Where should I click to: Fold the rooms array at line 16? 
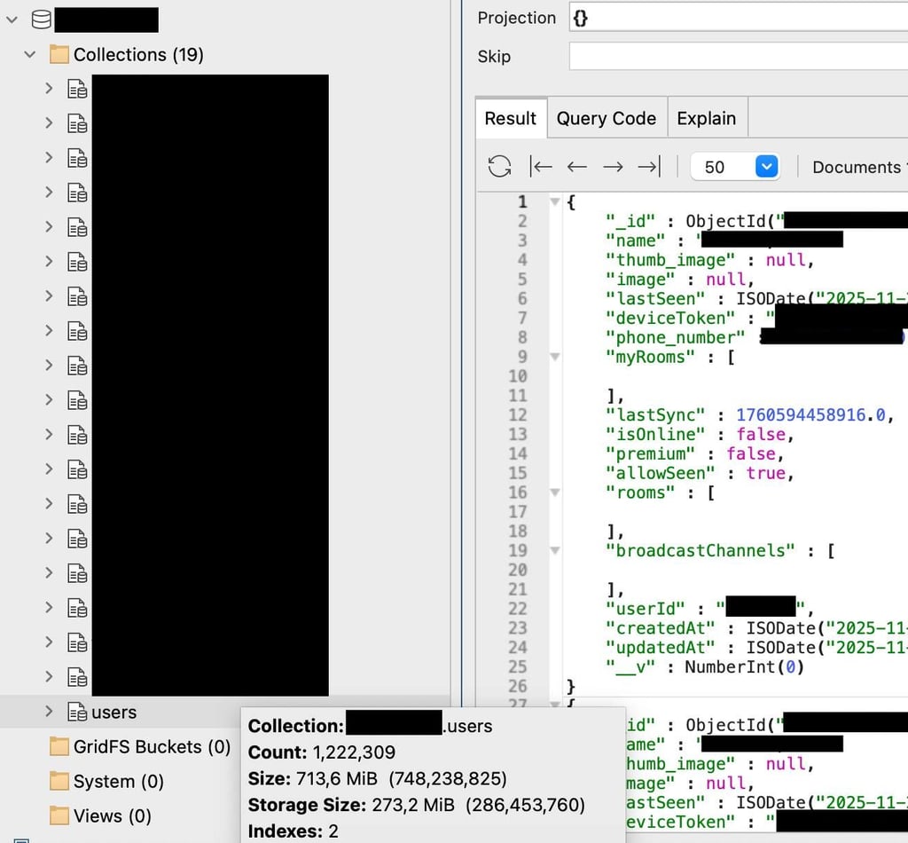coord(555,492)
